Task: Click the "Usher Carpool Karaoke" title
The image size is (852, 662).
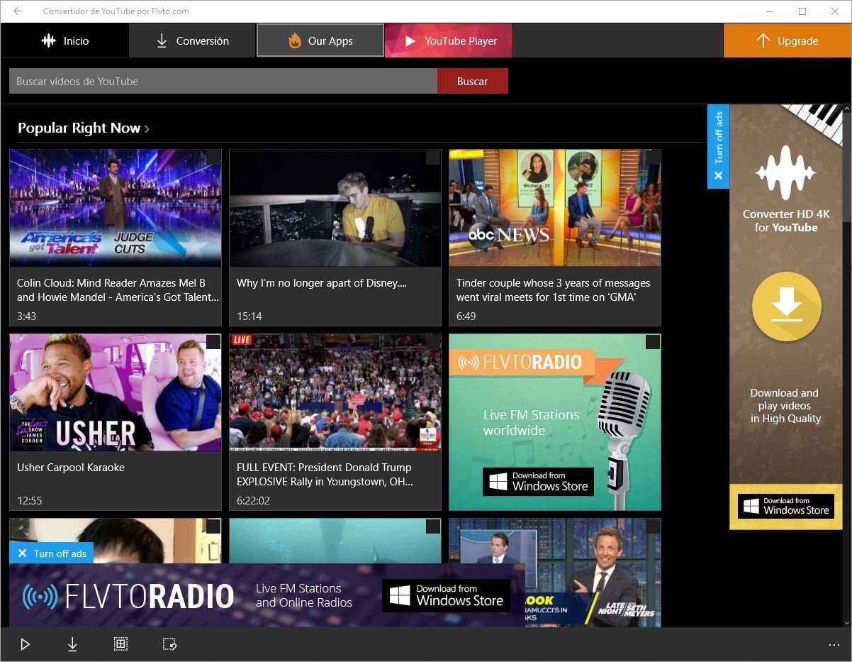Action: click(71, 468)
